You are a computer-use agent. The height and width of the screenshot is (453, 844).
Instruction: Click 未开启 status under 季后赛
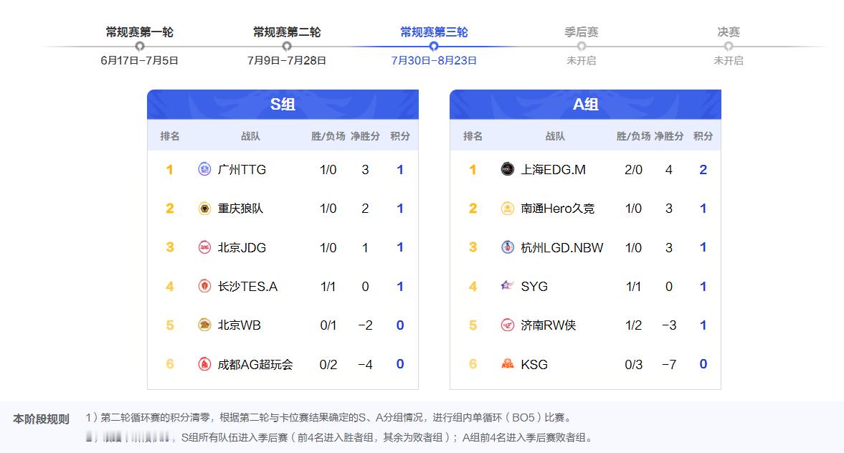(x=582, y=61)
